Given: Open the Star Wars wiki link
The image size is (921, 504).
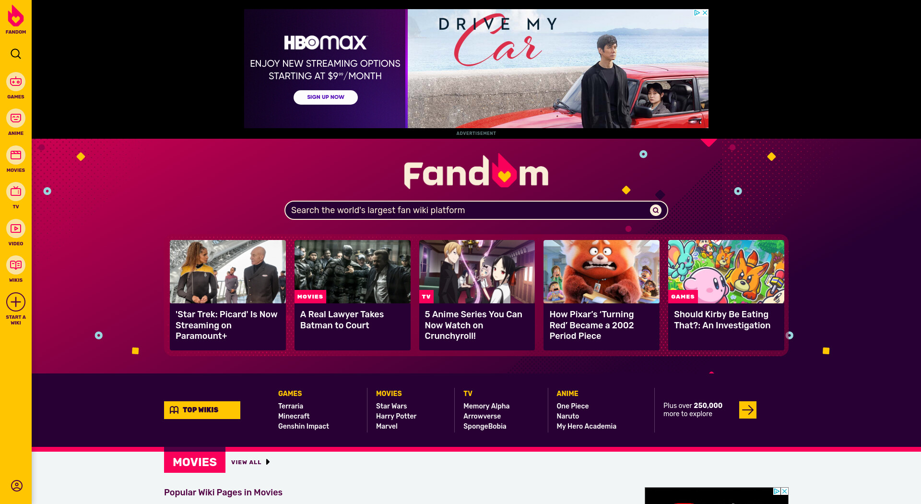Looking at the screenshot, I should 391,406.
